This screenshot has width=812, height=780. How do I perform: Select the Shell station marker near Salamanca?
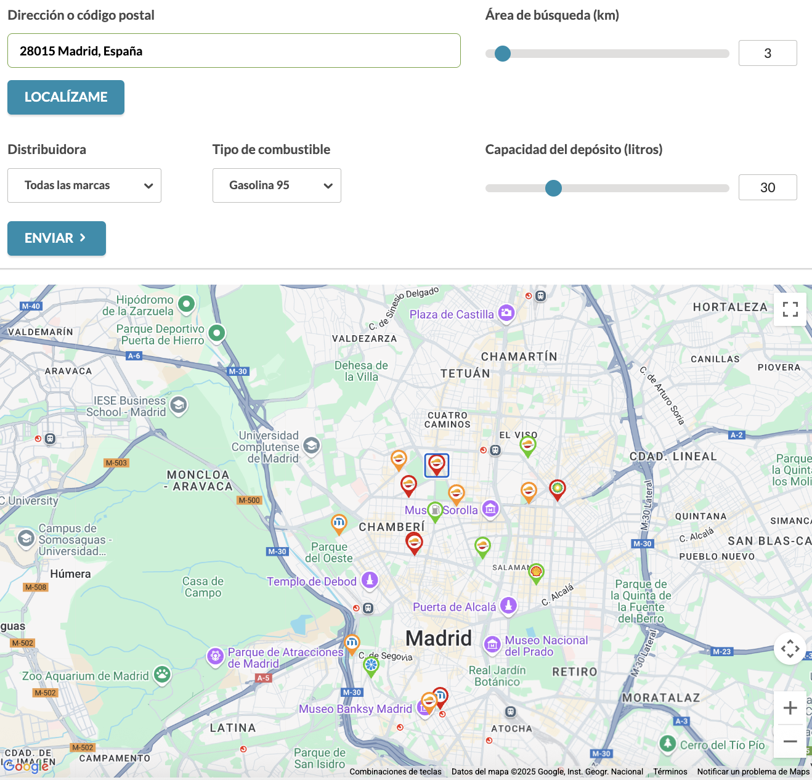click(536, 572)
